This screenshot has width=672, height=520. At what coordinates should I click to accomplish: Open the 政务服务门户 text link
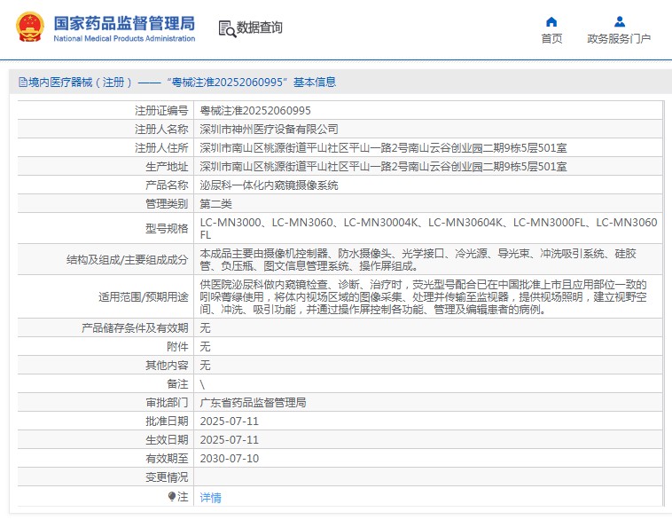(619, 38)
